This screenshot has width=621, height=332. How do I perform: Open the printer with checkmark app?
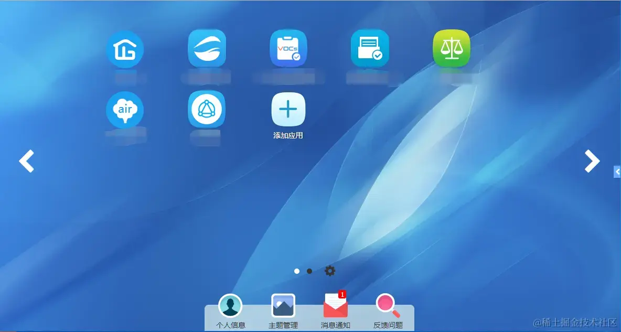tap(370, 48)
